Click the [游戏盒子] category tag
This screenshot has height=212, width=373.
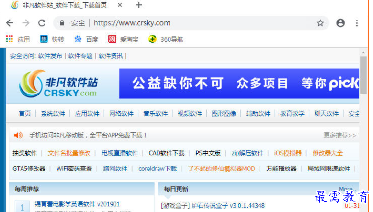(176, 205)
